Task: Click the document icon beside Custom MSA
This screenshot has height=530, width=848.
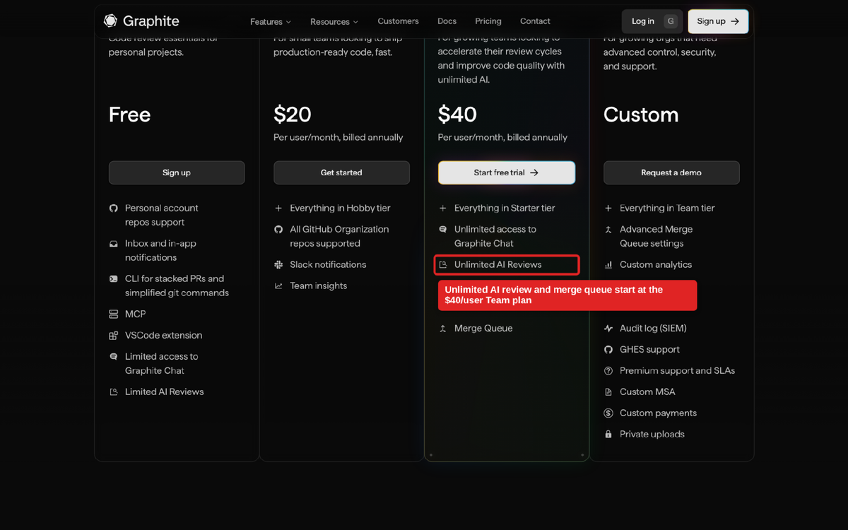Action: tap(608, 391)
